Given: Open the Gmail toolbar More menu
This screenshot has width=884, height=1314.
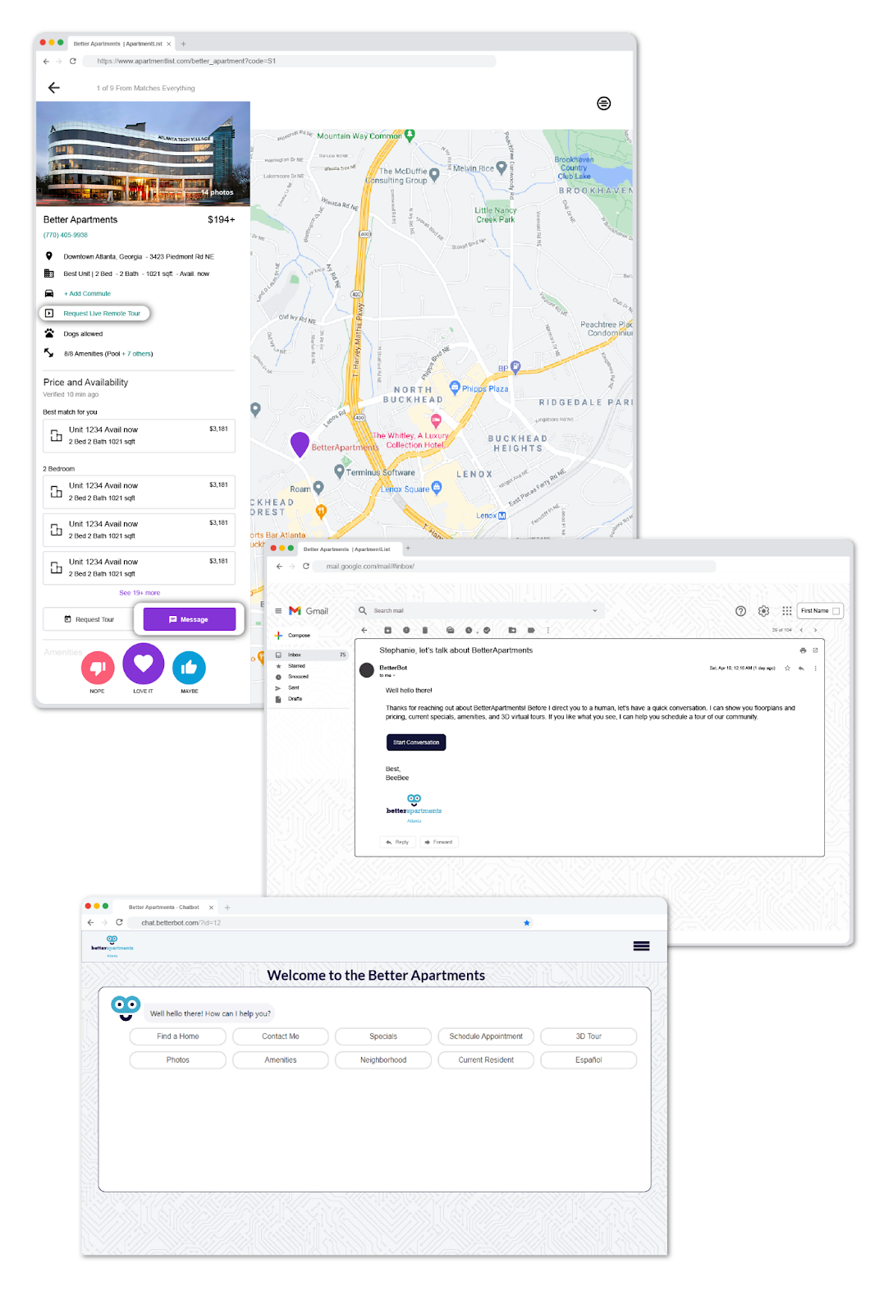Looking at the screenshot, I should (548, 630).
